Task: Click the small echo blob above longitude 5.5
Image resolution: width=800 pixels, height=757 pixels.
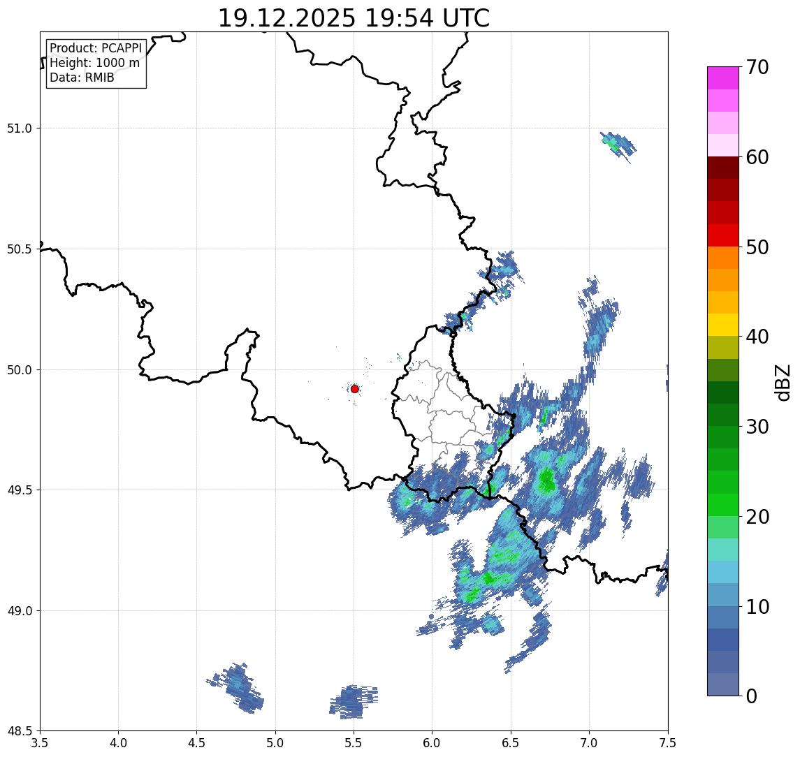Action: (x=354, y=702)
